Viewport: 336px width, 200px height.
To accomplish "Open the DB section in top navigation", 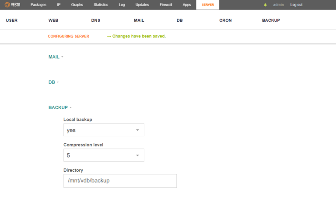I will (x=179, y=21).
